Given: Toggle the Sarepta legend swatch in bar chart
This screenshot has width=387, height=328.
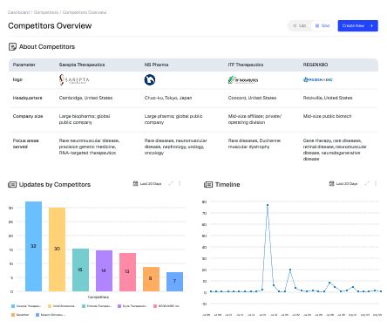Looking at the screenshot, I should coord(13,306).
